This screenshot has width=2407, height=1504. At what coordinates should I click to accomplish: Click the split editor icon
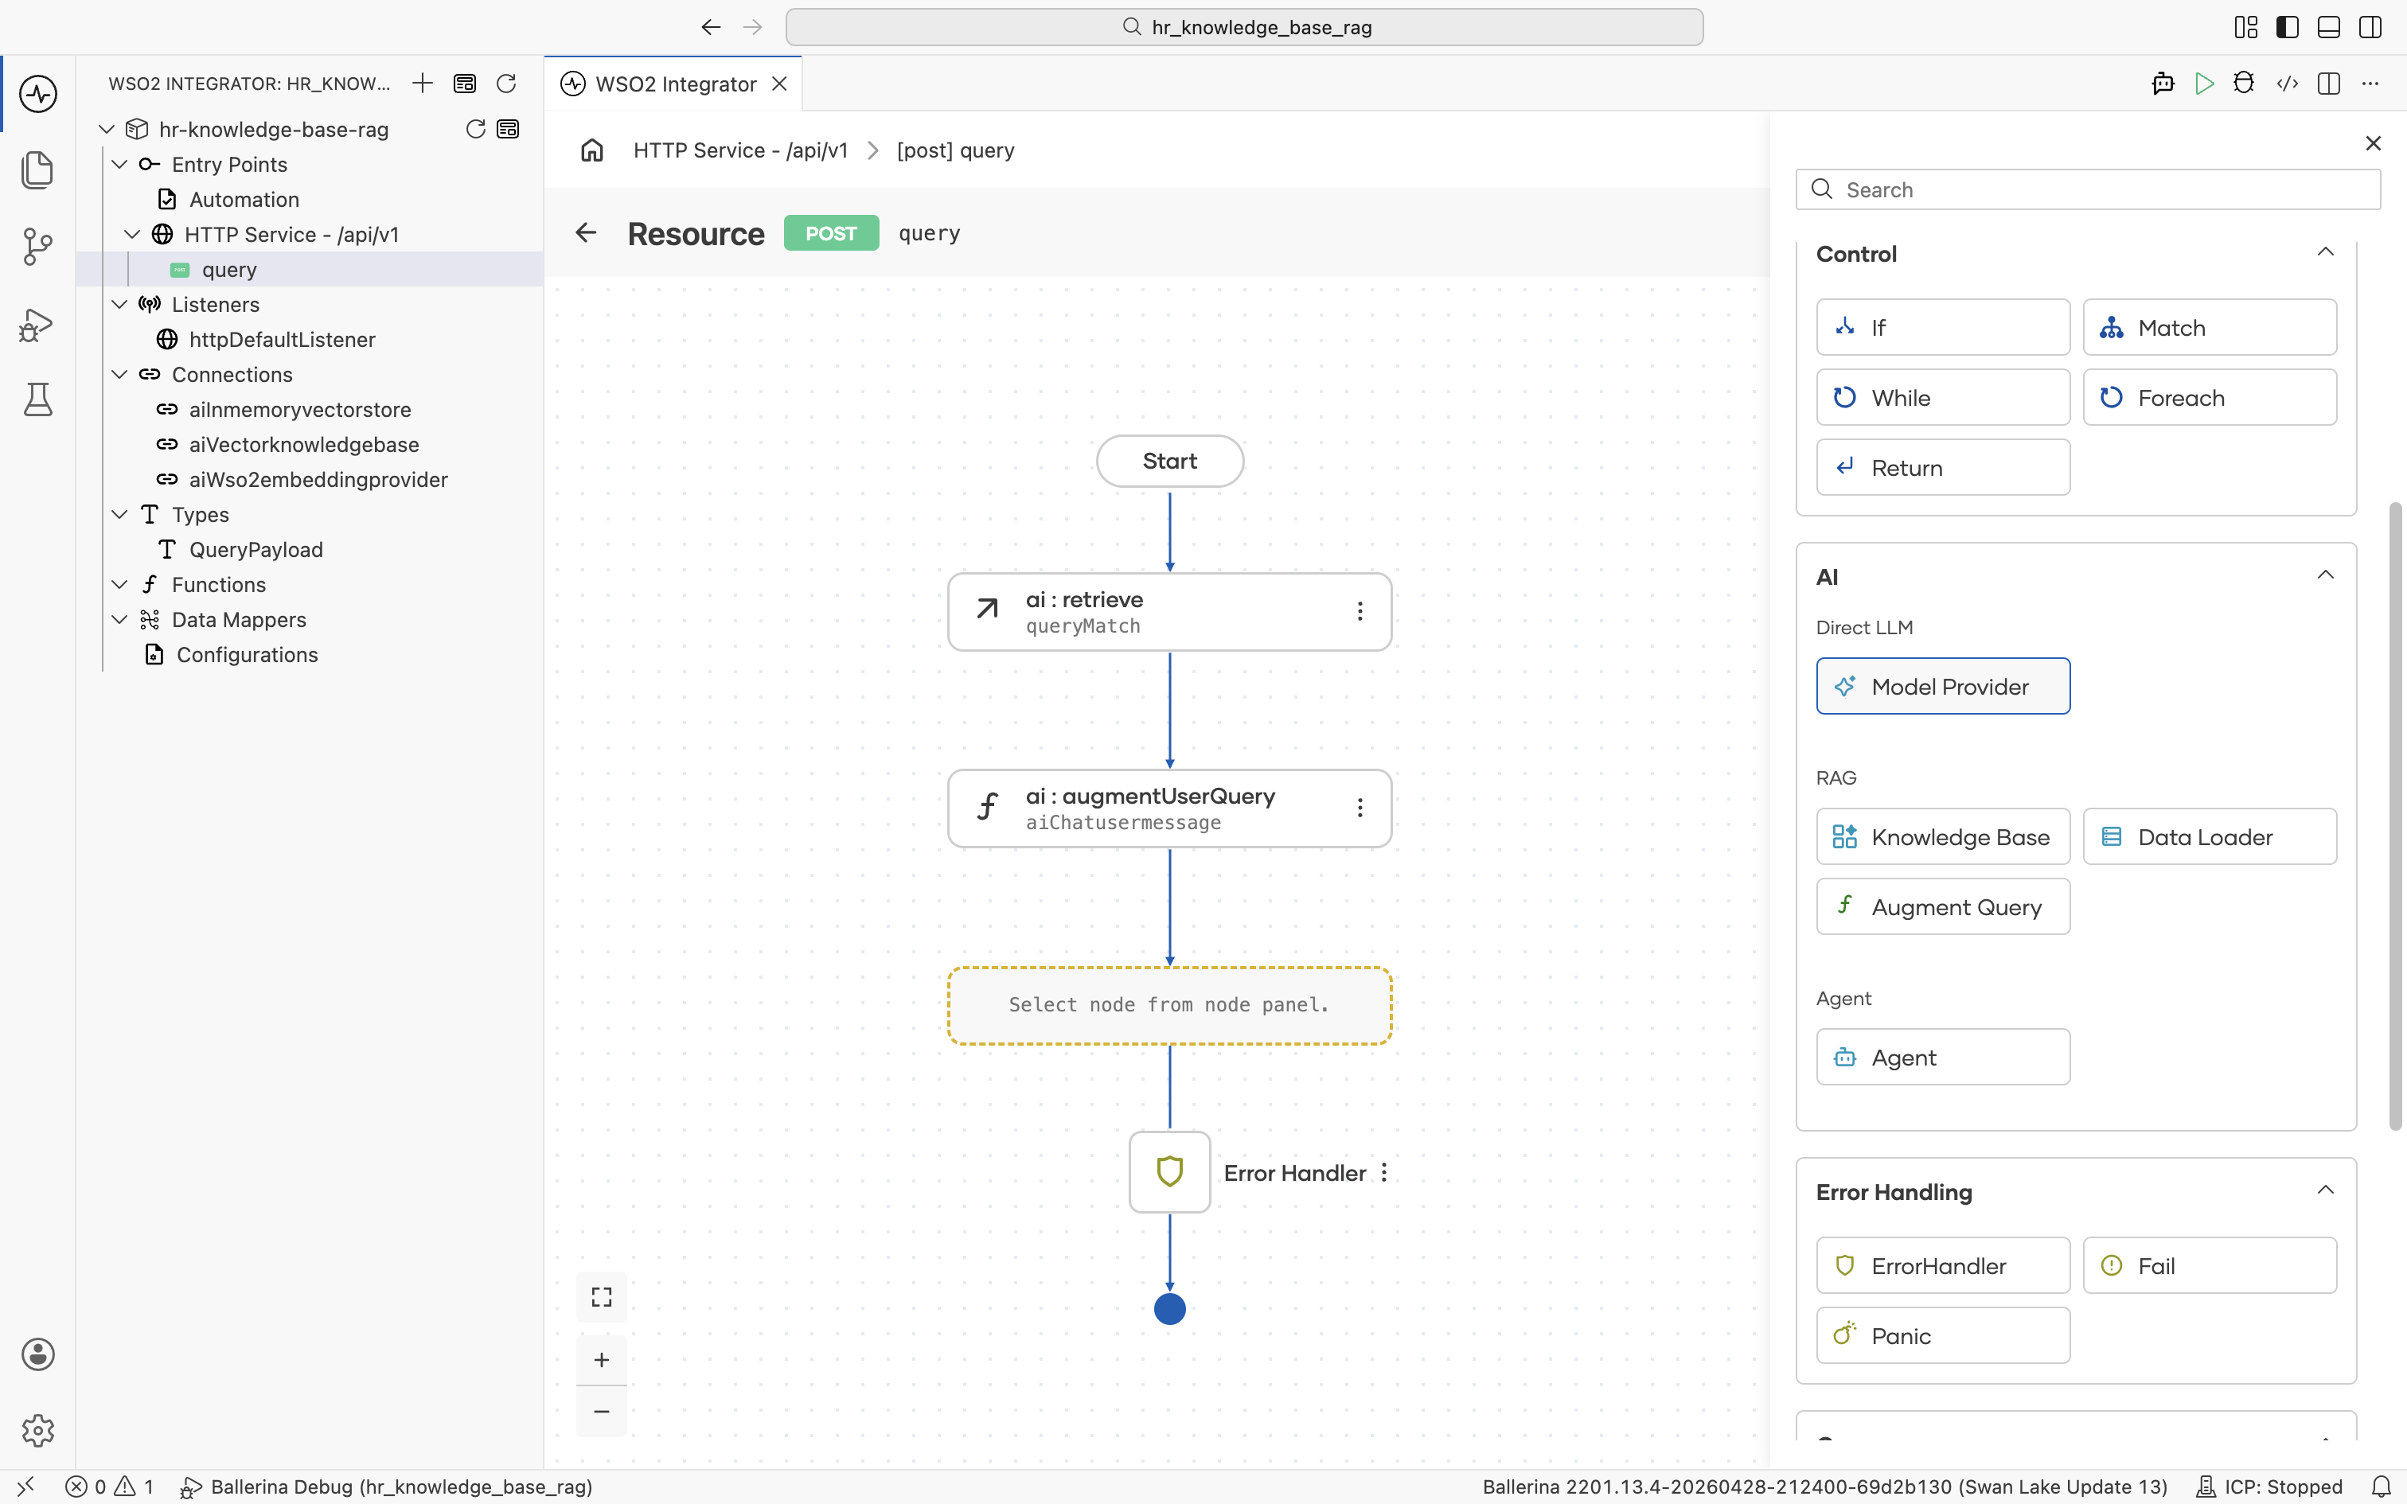(x=2328, y=84)
